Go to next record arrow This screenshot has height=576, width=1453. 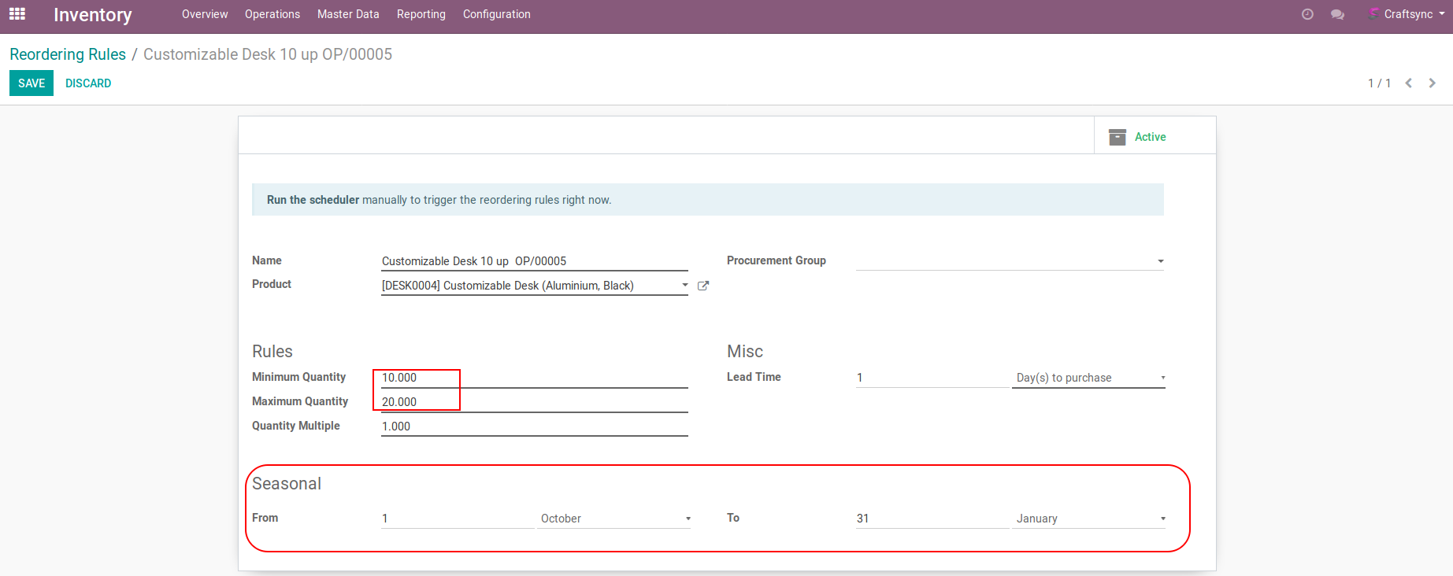tap(1432, 83)
